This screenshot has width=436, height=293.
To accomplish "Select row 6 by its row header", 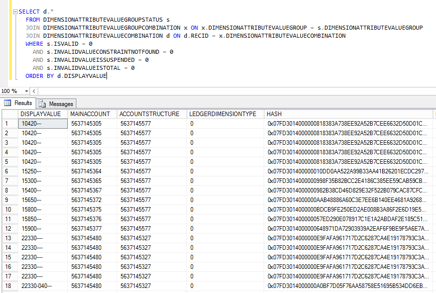I will pos(10,171).
